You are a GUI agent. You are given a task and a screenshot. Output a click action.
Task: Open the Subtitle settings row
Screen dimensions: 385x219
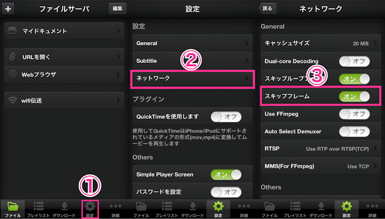[x=192, y=61]
